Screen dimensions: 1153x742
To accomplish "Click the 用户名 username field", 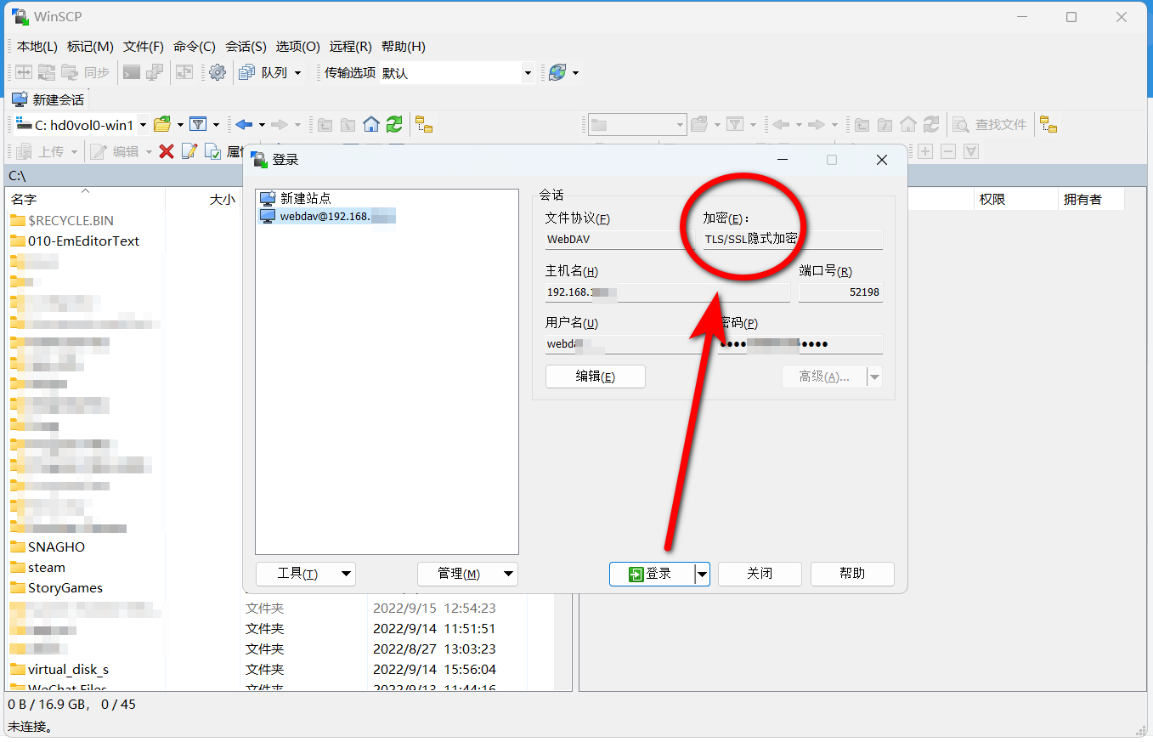I will 625,344.
